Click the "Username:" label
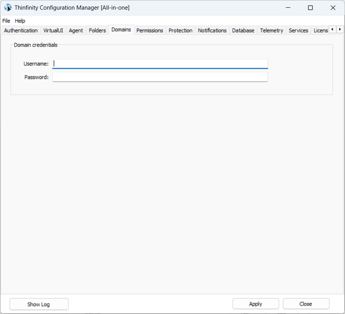The height and width of the screenshot is (314, 345). point(36,64)
